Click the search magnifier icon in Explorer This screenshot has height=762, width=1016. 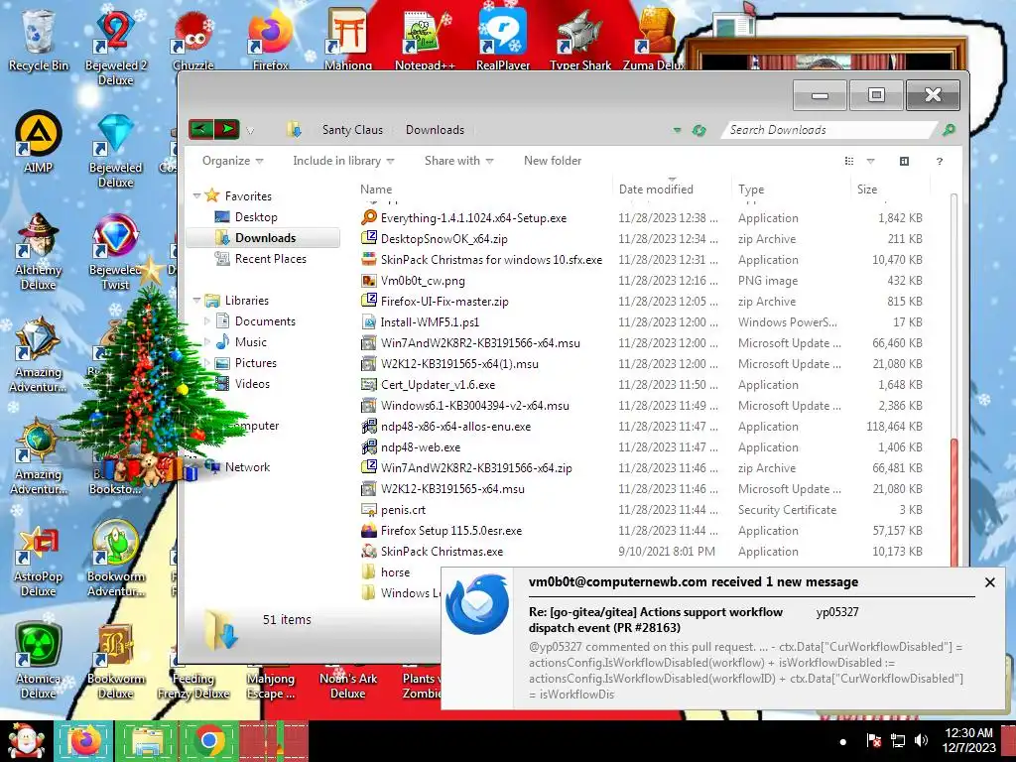click(949, 130)
